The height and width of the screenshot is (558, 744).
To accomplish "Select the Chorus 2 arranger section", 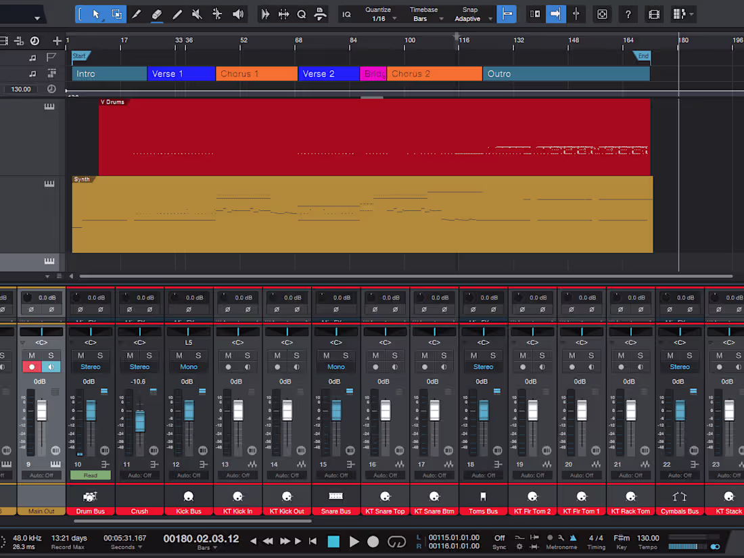I will coord(435,74).
